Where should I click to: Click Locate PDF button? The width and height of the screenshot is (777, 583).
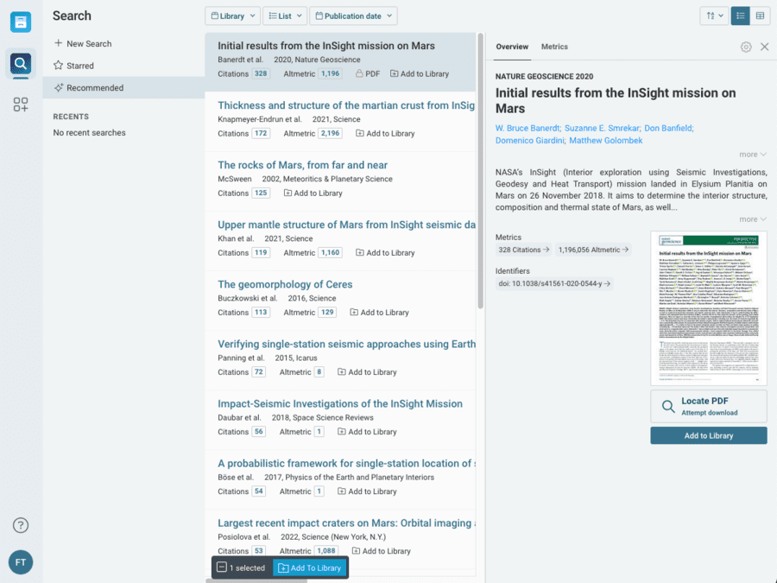click(708, 406)
